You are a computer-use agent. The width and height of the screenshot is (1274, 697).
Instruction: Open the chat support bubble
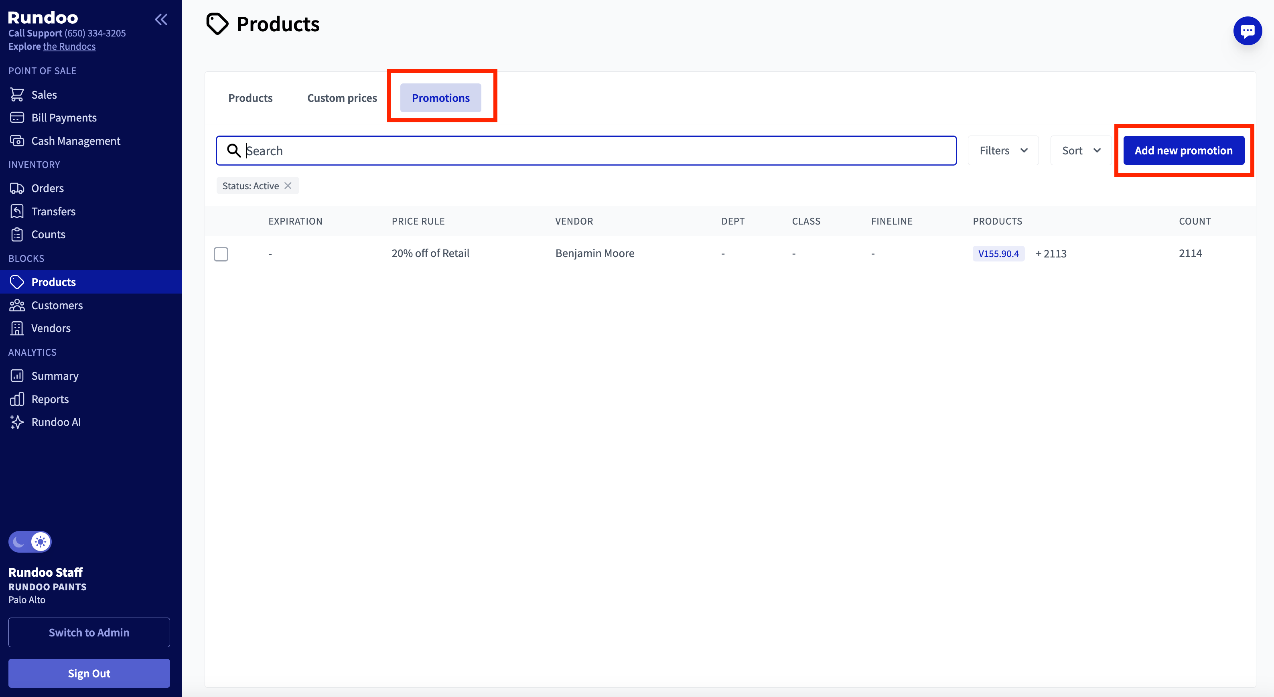(1247, 30)
